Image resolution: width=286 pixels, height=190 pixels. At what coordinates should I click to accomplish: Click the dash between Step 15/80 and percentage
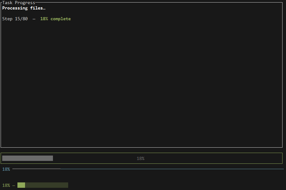click(34, 19)
